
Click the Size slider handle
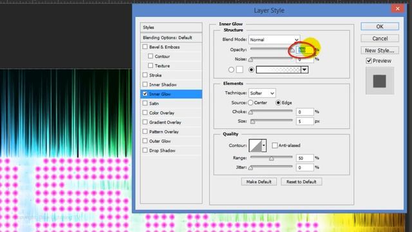click(x=252, y=122)
